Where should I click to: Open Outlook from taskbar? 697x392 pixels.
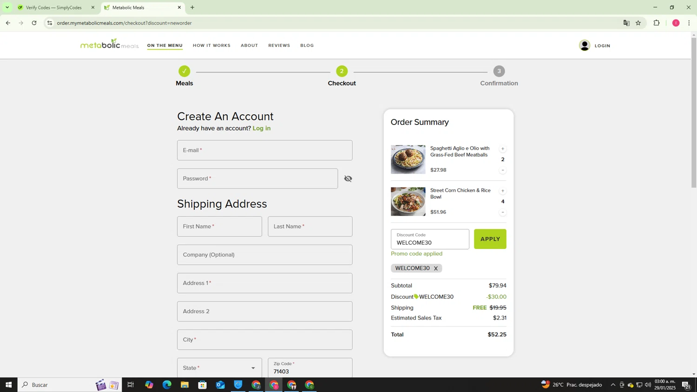tap(220, 385)
